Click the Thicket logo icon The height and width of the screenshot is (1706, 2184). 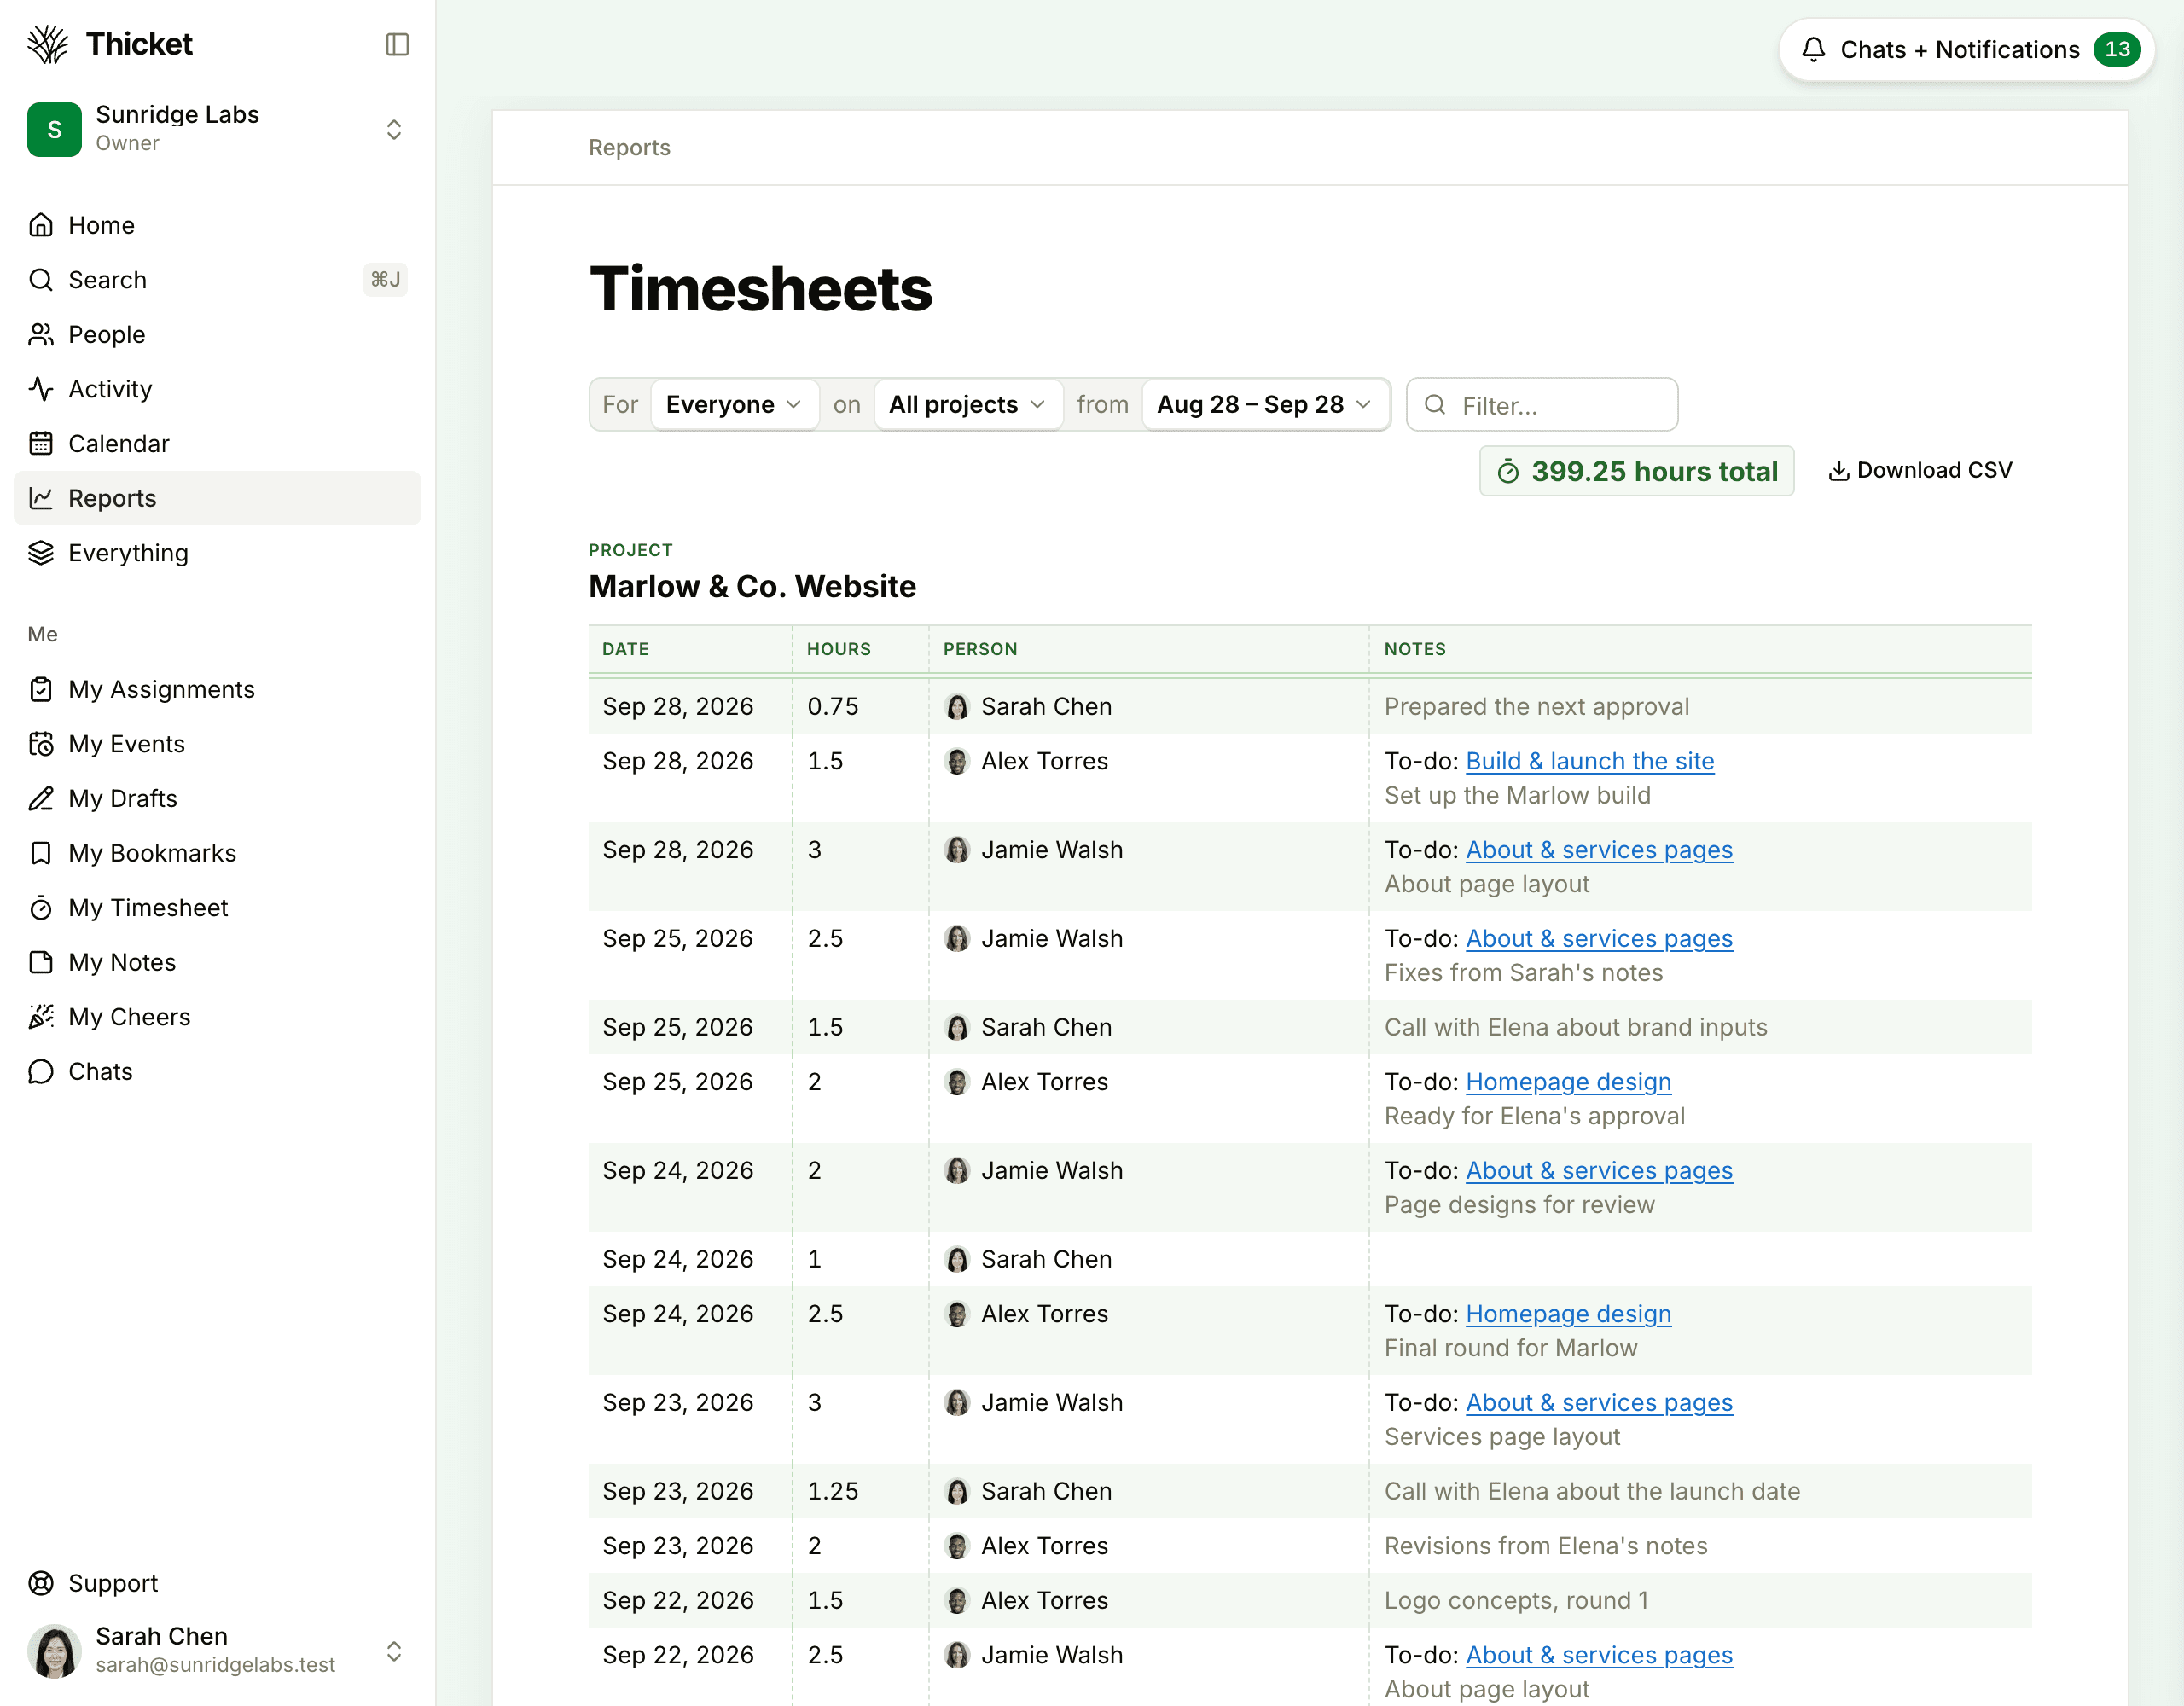(47, 44)
